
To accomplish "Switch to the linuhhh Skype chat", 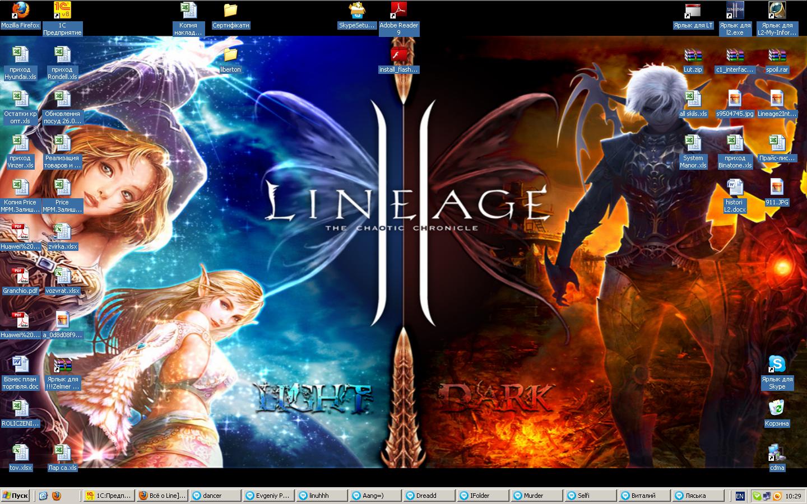I will pos(322,496).
